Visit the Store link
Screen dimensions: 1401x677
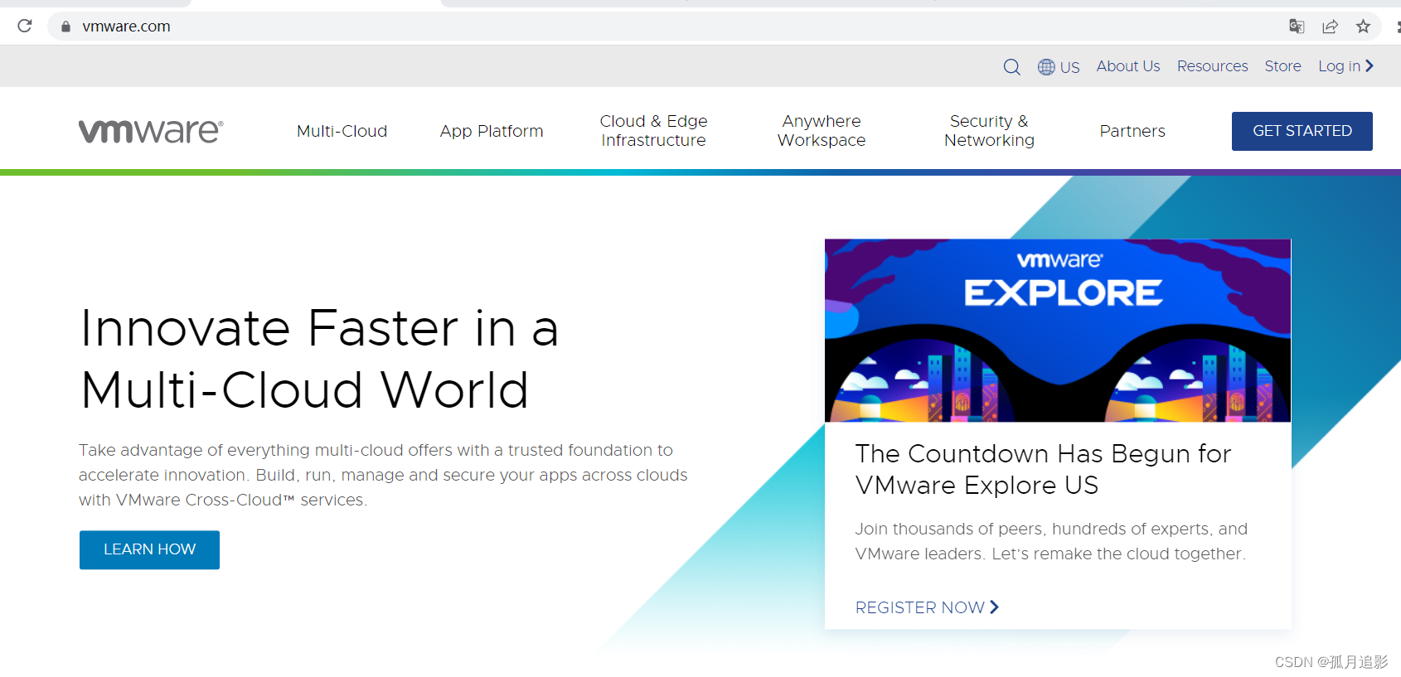pyautogui.click(x=1282, y=66)
